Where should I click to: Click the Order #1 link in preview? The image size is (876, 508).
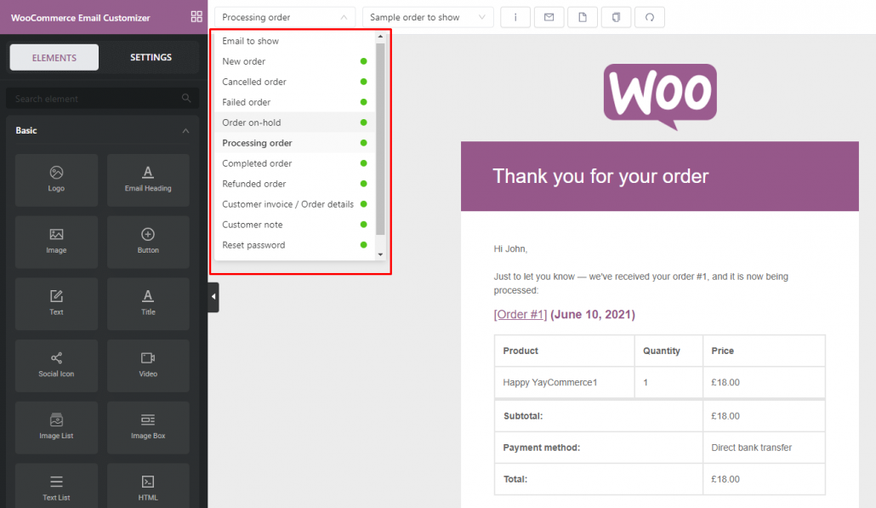[520, 313]
